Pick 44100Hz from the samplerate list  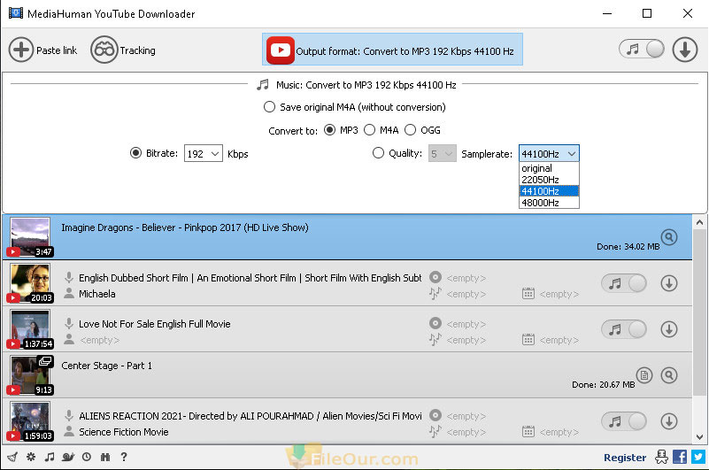[549, 191]
